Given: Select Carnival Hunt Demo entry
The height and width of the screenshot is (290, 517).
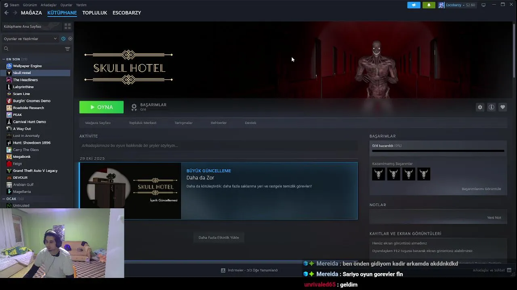Looking at the screenshot, I should click(x=29, y=122).
